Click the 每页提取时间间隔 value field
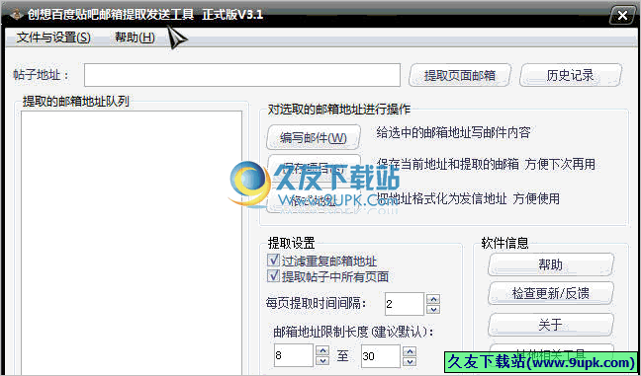This screenshot has height=376, width=641. click(405, 304)
